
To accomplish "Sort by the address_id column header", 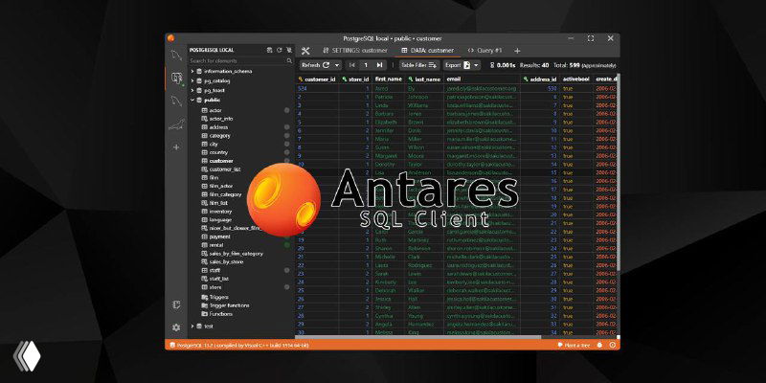I will (540, 79).
